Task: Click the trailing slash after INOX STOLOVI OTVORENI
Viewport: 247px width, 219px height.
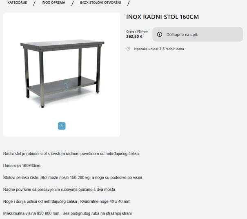Action: coord(128,3)
